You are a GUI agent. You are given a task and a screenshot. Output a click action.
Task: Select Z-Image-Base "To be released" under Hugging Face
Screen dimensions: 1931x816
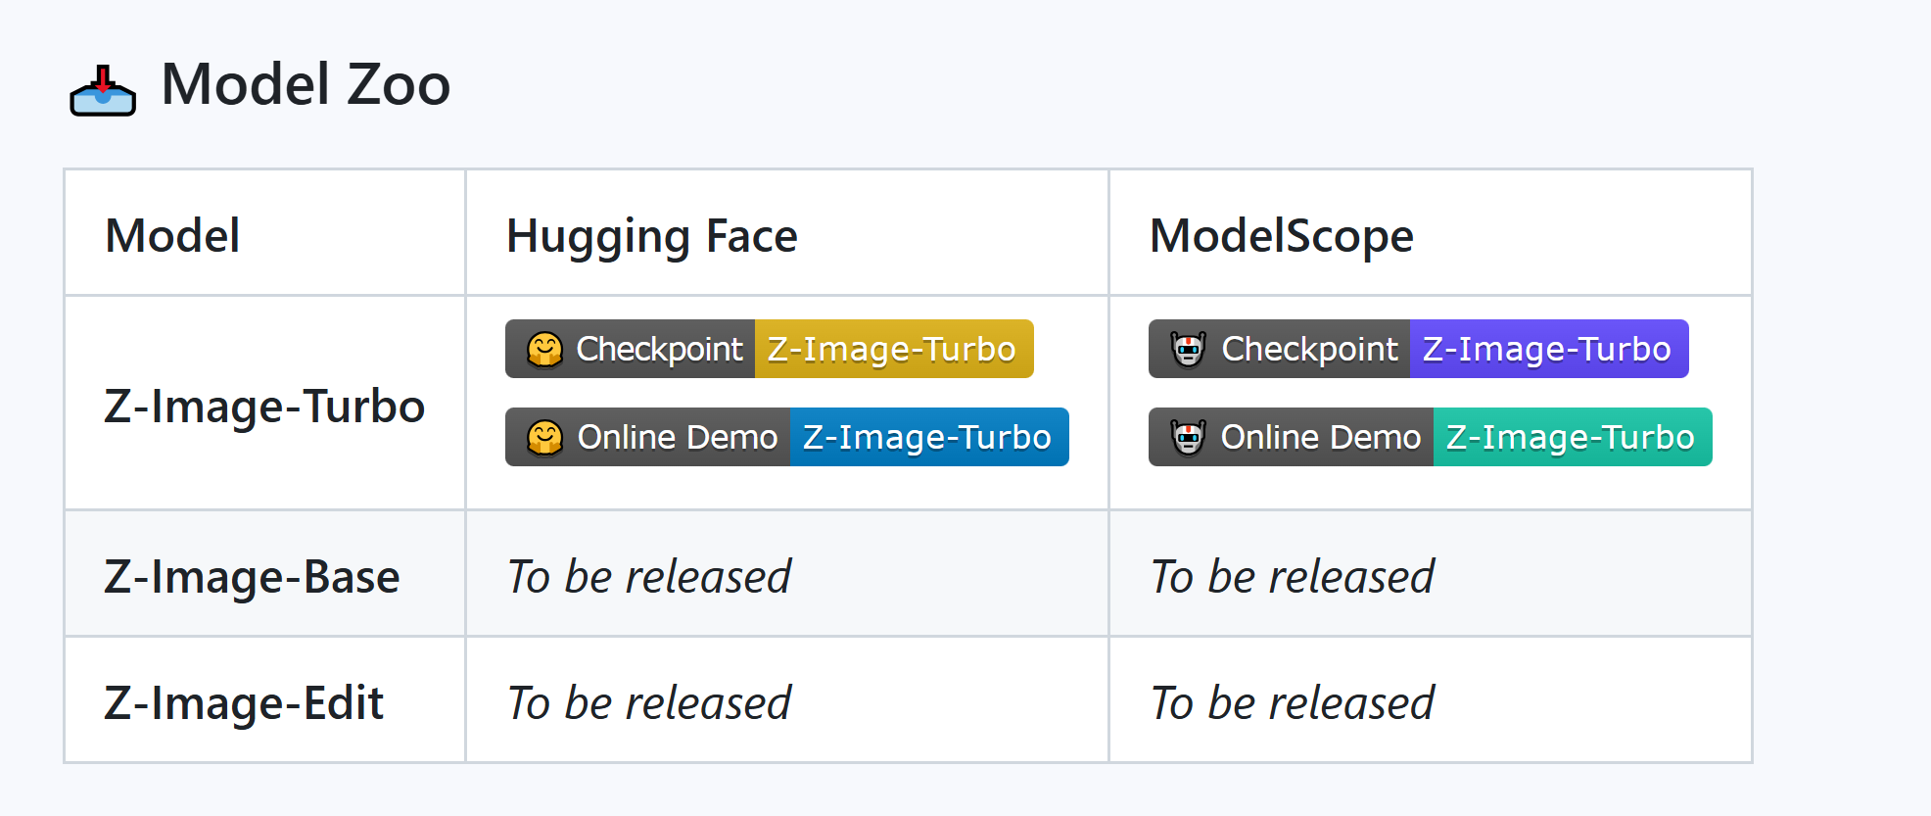click(649, 576)
